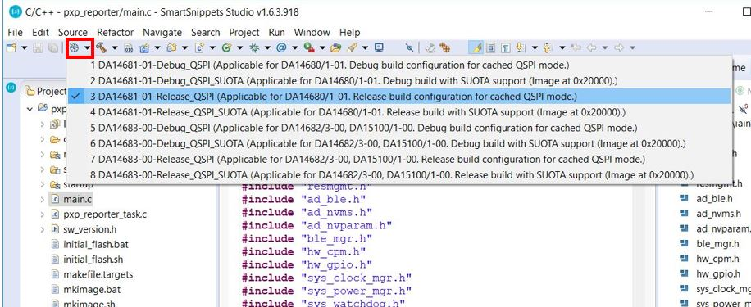Click the debug bug toolbar icon
Viewport: 751px width, 307px height.
[x=254, y=47]
